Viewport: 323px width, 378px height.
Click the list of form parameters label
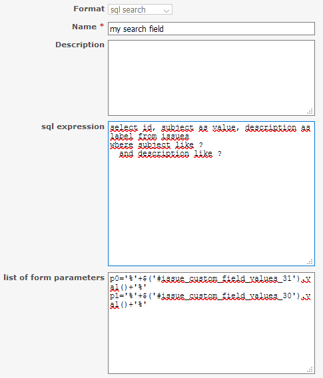point(54,278)
